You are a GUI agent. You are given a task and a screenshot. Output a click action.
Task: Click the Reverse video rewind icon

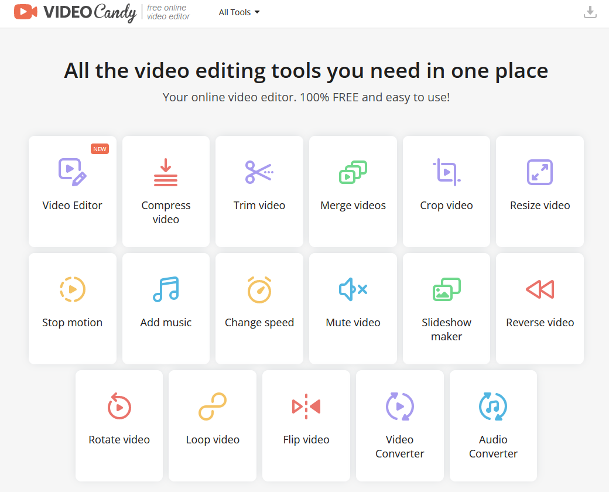(x=540, y=289)
